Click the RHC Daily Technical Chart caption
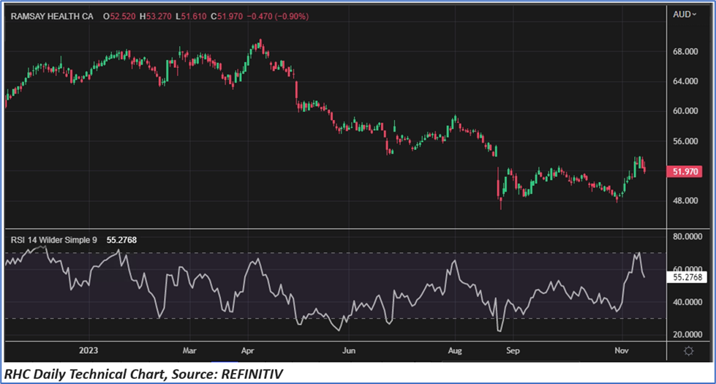This screenshot has height=384, width=716. pos(143,374)
